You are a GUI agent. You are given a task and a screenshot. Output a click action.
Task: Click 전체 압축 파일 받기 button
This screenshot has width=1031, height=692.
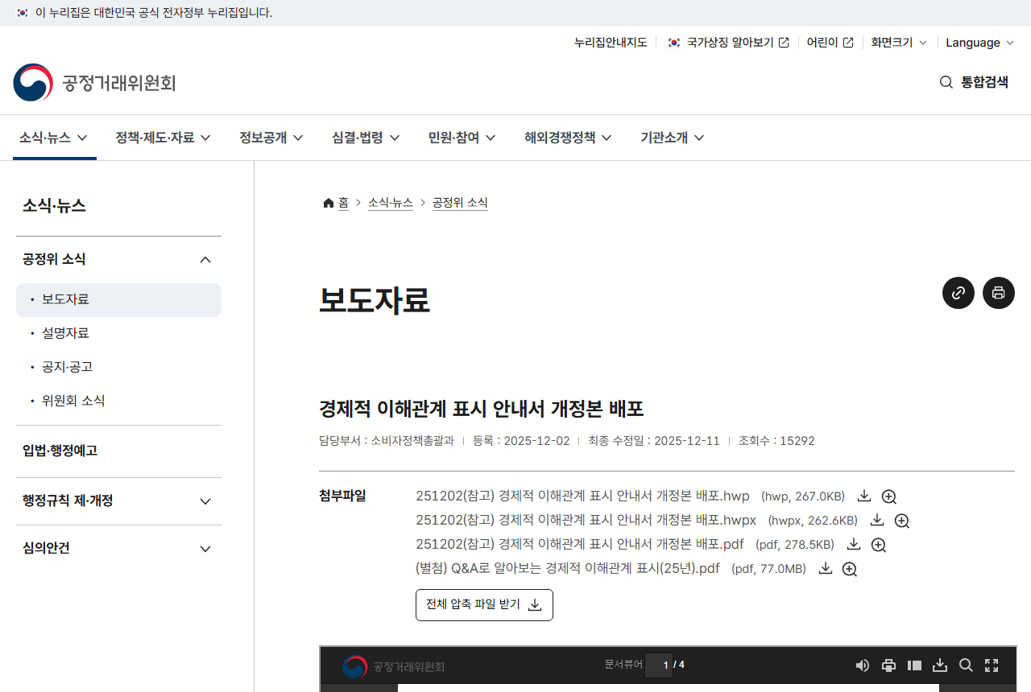click(x=484, y=605)
